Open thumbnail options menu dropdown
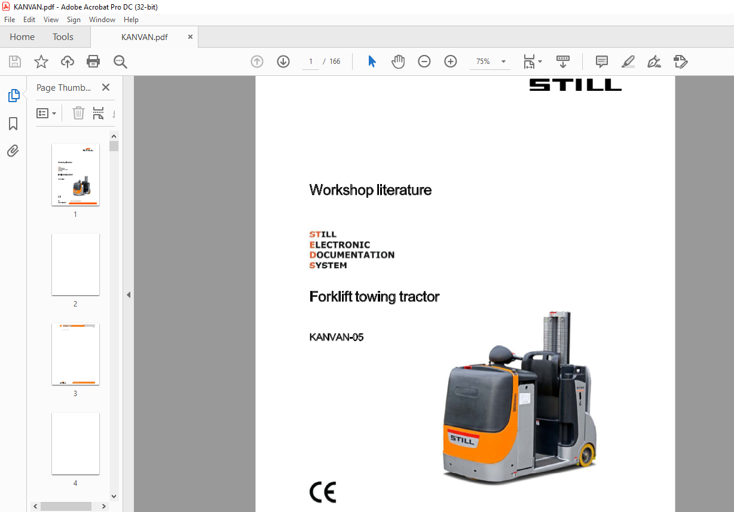Screen dimensions: 734x512 (47, 113)
